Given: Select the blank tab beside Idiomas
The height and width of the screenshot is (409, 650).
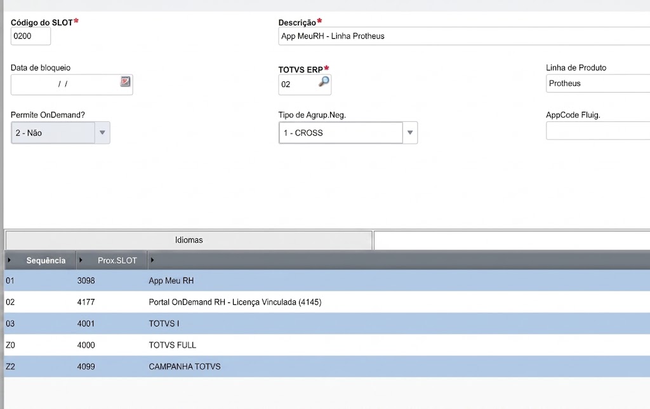Looking at the screenshot, I should [x=512, y=240].
